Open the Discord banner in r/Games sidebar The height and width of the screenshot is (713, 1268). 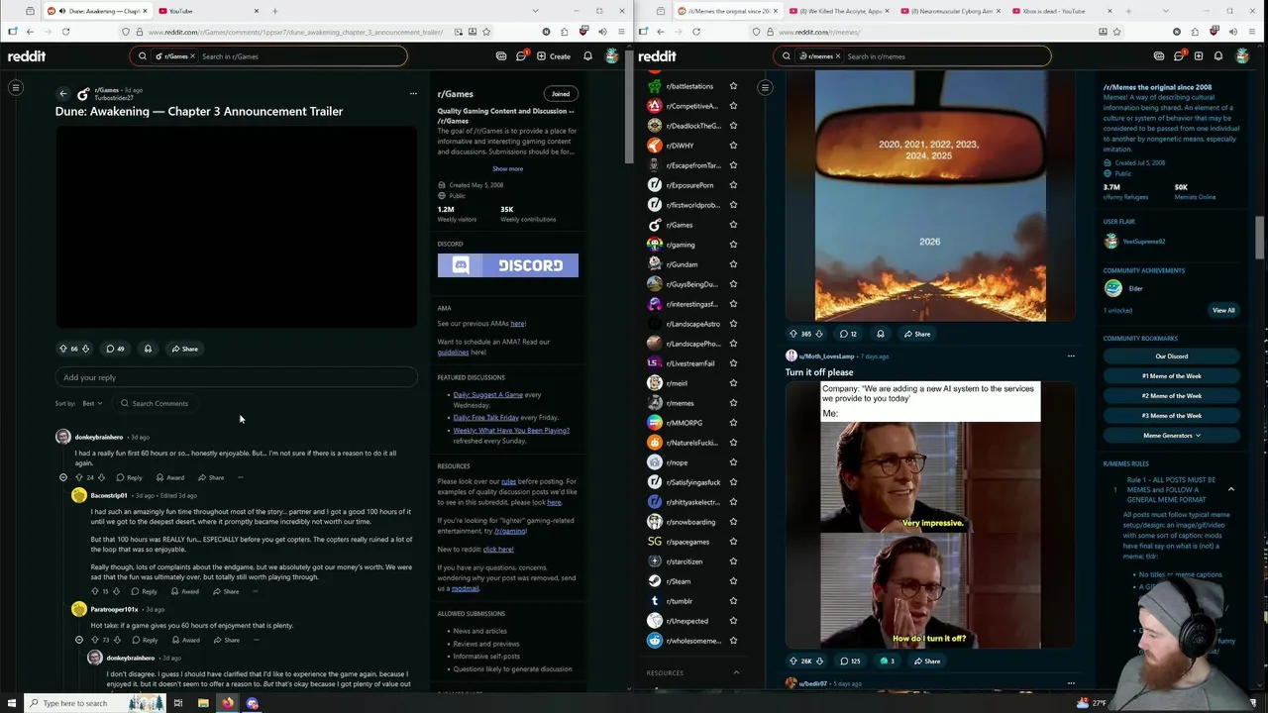pyautogui.click(x=507, y=265)
